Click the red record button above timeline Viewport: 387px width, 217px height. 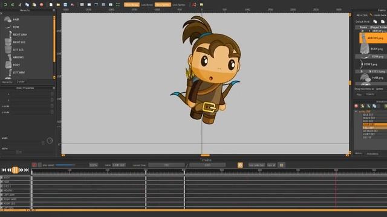click(x=34, y=165)
